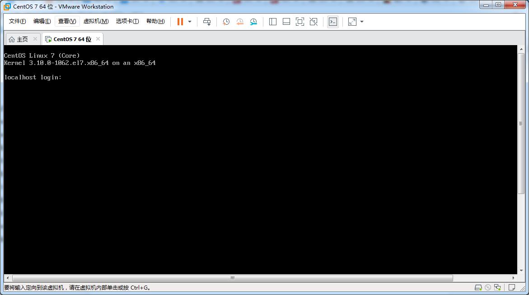529x295 pixels.
Task: Show or hide the library panel
Action: point(273,21)
